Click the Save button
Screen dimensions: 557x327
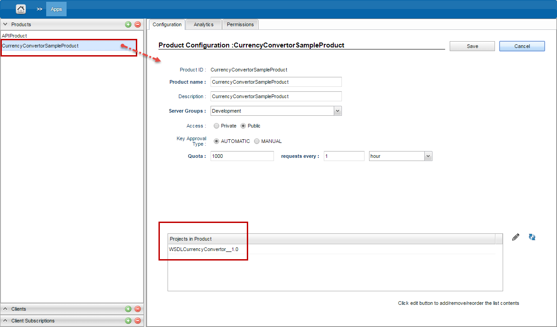(x=472, y=46)
